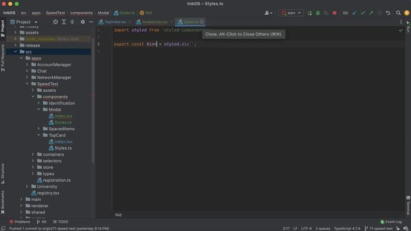The image size is (411, 231).
Task: Rerun the start configuration
Action: tap(310, 13)
